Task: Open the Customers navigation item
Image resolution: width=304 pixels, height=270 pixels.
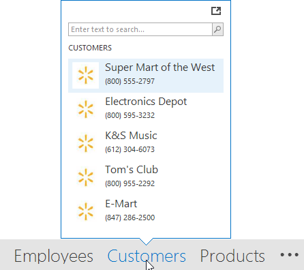Action: click(x=147, y=256)
